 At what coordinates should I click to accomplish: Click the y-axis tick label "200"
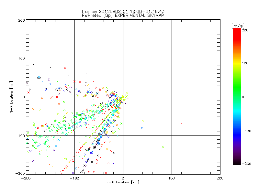tap(22, 20)
